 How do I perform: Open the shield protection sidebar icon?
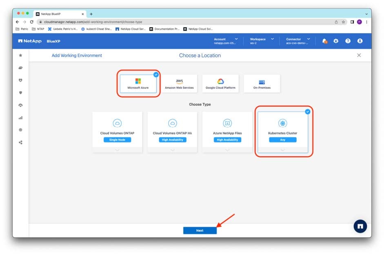pos(20,93)
